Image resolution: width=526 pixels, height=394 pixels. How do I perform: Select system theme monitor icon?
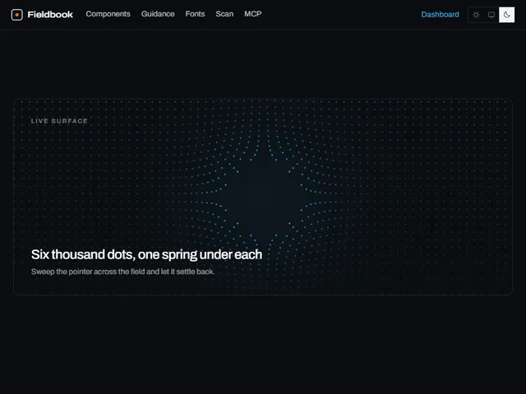click(x=491, y=15)
